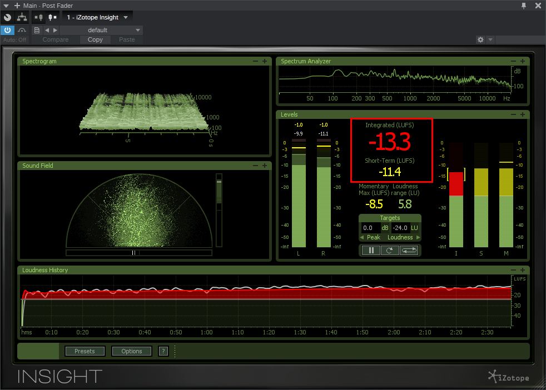Open the Options button
The height and width of the screenshot is (390, 546).
132,351
